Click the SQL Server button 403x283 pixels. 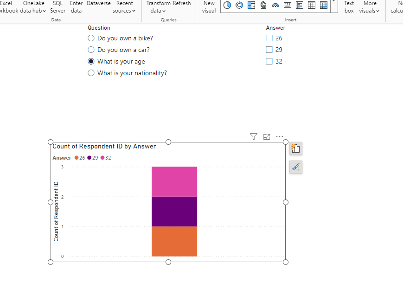point(58,7)
